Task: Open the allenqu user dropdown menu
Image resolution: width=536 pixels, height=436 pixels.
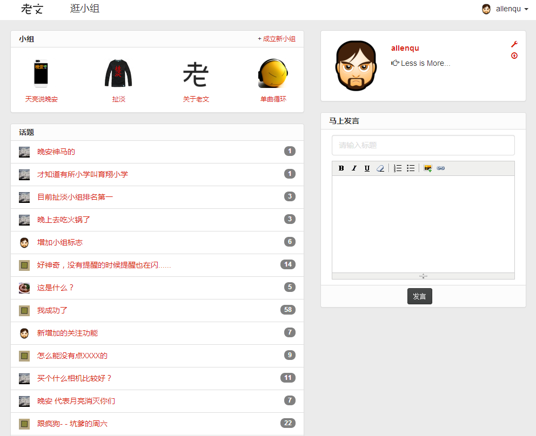Action: [505, 9]
